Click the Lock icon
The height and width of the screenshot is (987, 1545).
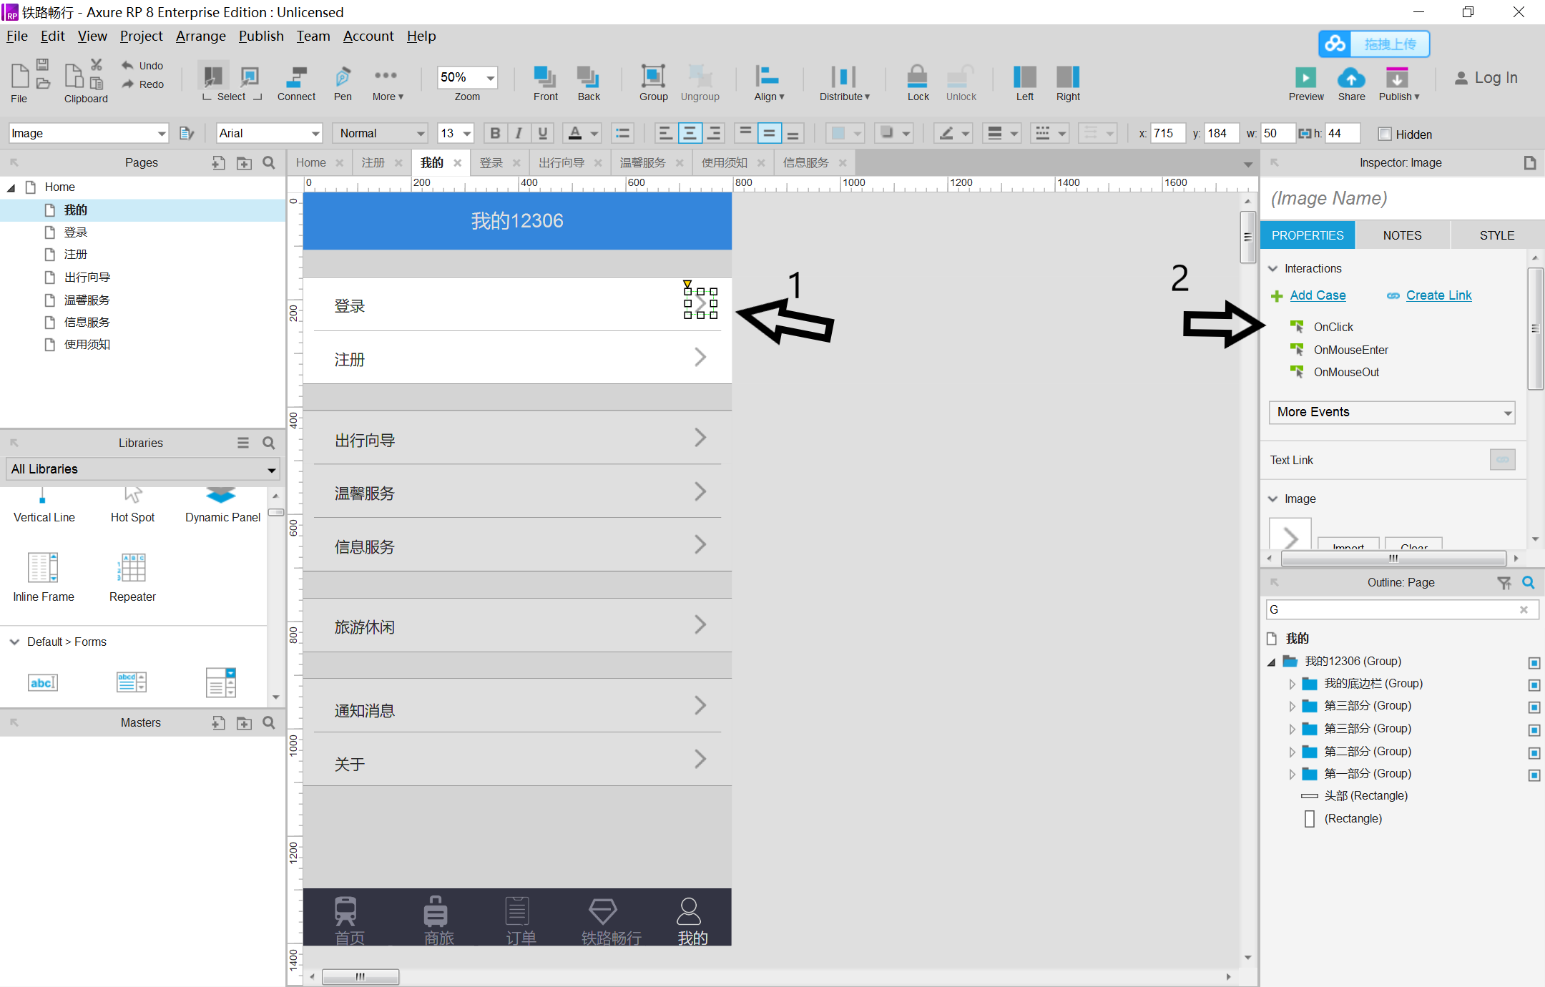pos(917,80)
